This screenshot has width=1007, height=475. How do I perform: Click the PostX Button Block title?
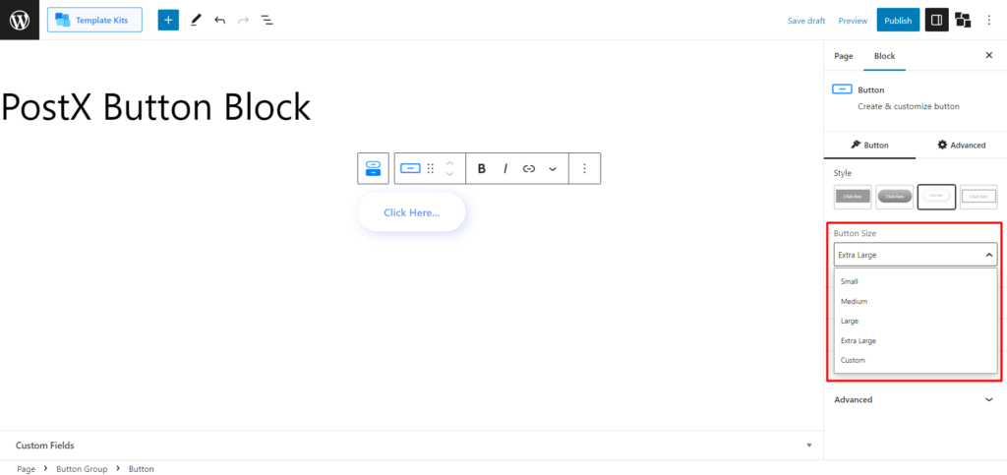[156, 107]
